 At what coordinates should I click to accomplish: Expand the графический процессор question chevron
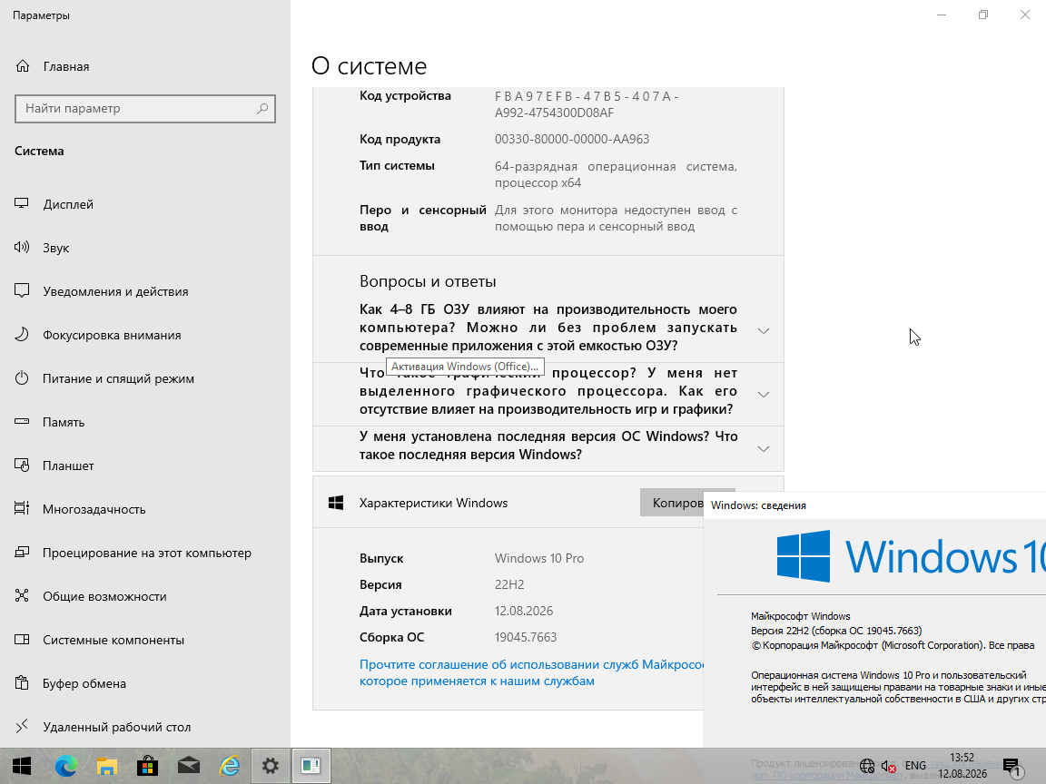(764, 394)
